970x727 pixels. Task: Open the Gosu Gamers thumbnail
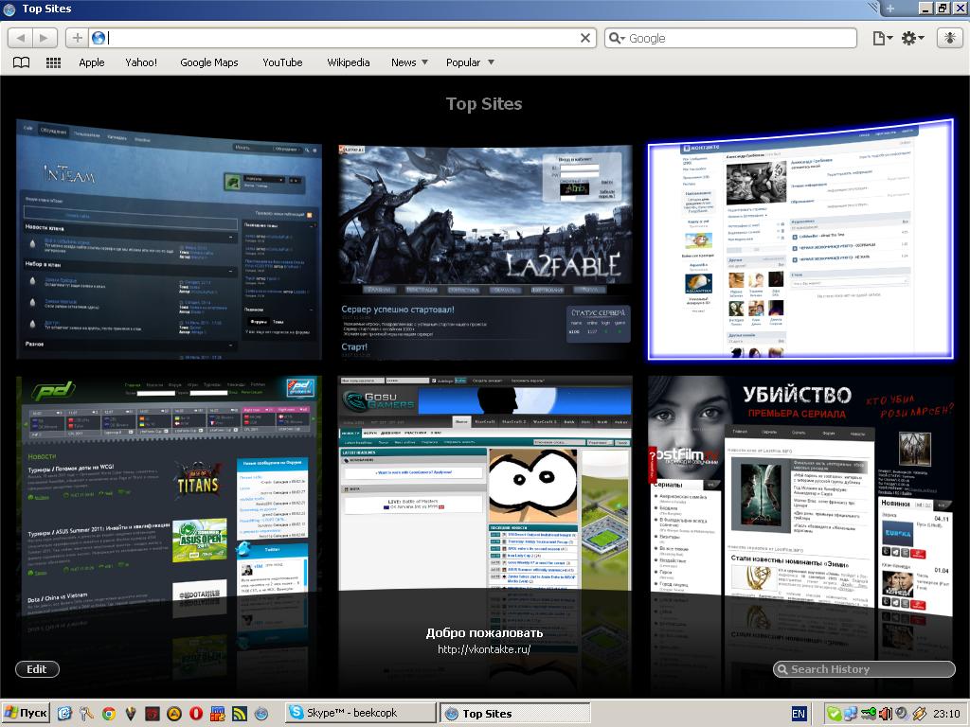click(486, 482)
